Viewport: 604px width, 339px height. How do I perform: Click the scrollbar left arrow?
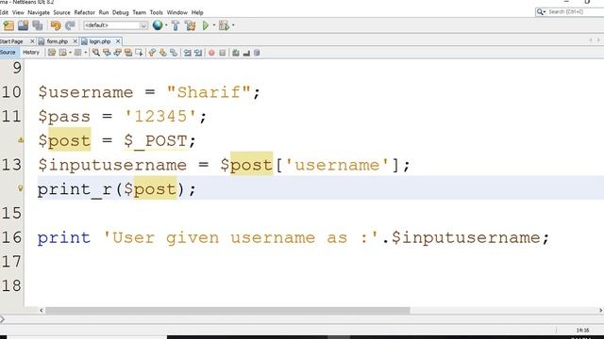[x=42, y=310]
